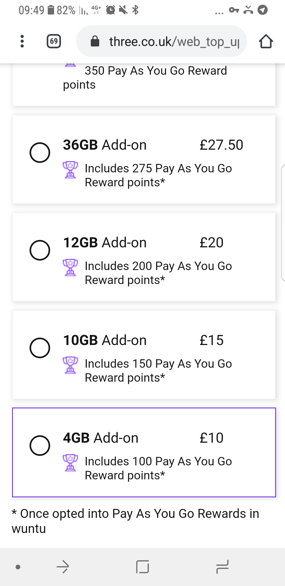285x586 pixels.
Task: Tap the trophy icon under 4GB Add-on
Action: 70,463
